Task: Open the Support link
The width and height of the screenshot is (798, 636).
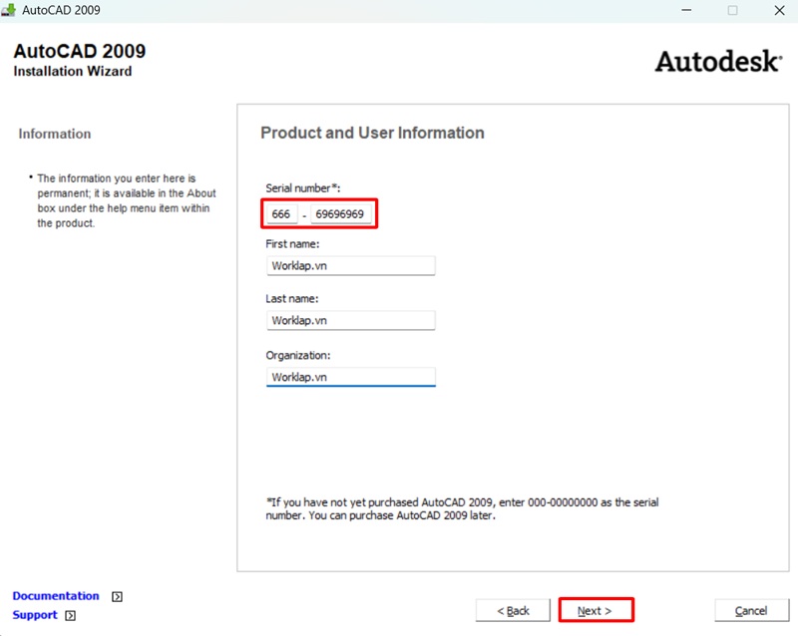Action: pos(35,615)
